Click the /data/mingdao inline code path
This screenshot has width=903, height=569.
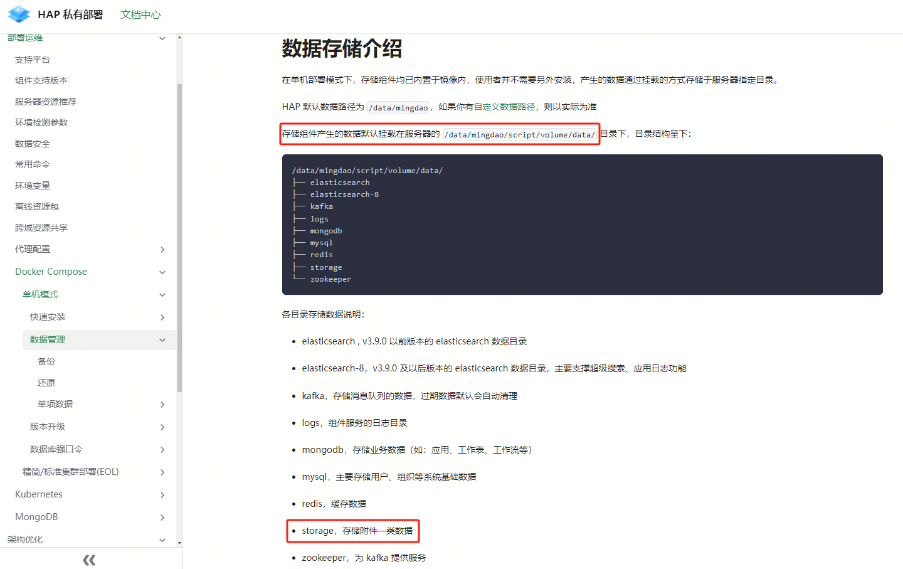[x=399, y=107]
